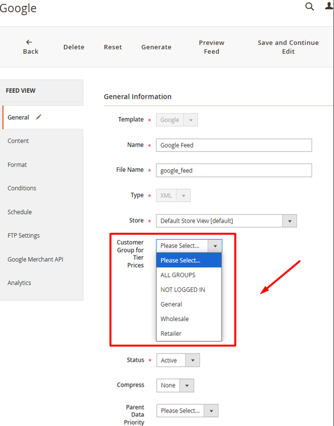
Task: Click the Back arrow button
Action: click(30, 47)
